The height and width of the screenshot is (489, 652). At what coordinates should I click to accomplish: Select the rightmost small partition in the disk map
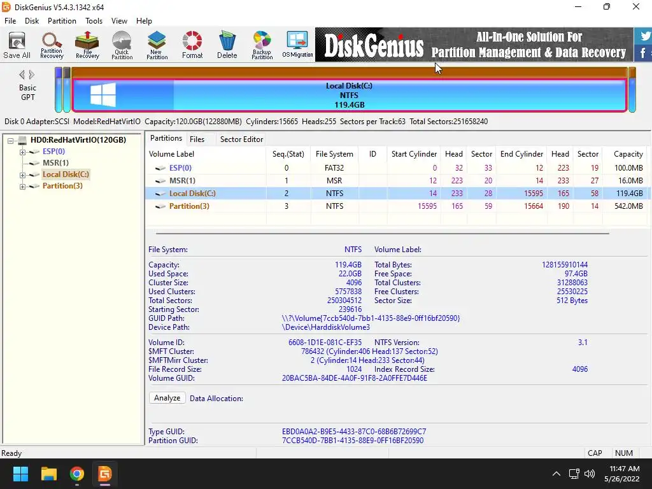click(632, 90)
